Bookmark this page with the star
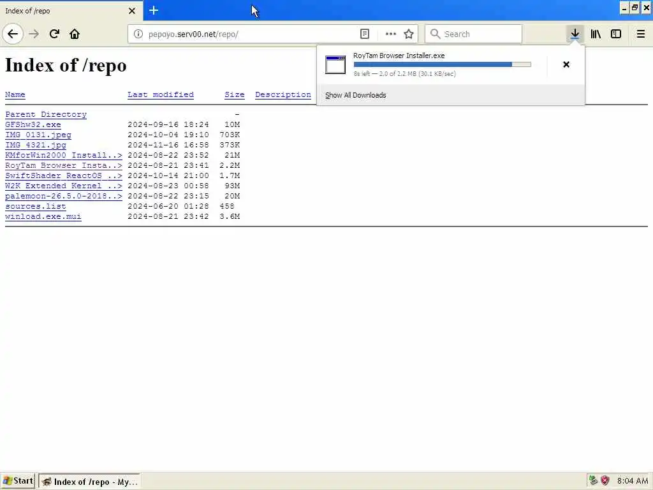The width and height of the screenshot is (653, 490). point(409,34)
